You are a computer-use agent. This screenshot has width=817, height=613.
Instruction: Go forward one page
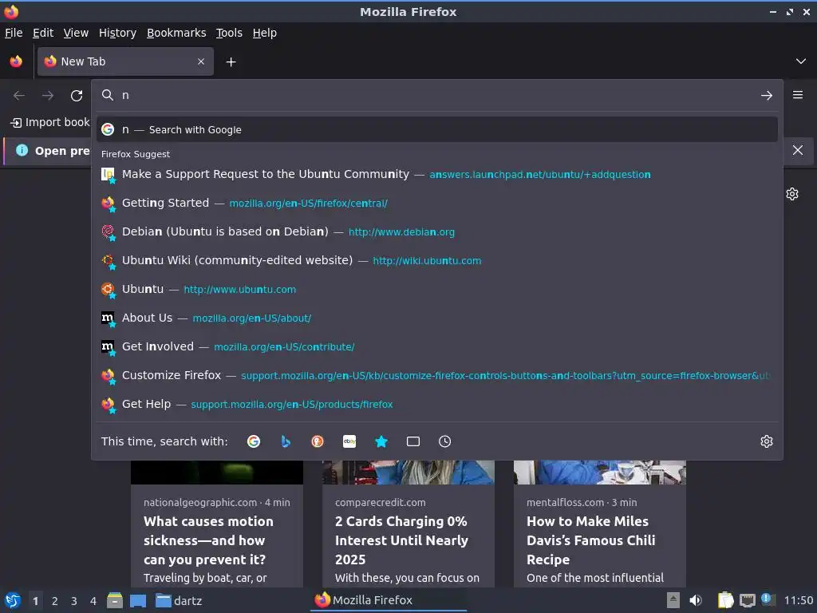point(48,96)
